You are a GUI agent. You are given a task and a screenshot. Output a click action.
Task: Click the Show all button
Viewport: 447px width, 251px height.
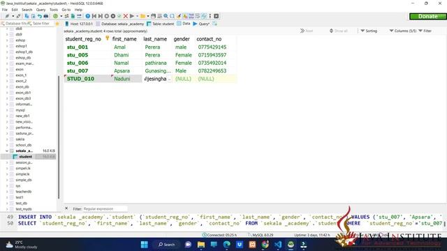[x=338, y=31]
